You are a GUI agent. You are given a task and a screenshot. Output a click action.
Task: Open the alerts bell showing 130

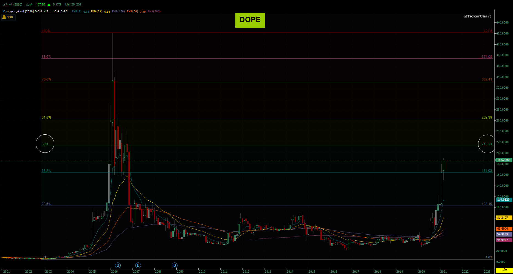(x=8, y=17)
